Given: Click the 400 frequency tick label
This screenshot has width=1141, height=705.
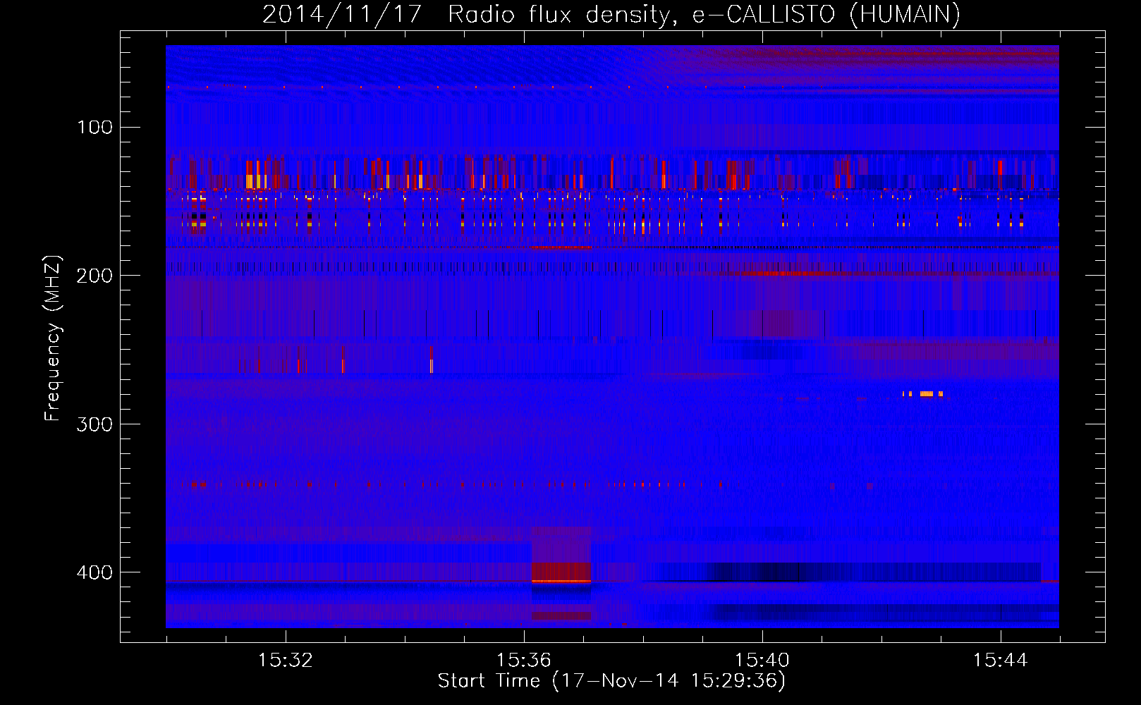Looking at the screenshot, I should pos(94,572).
